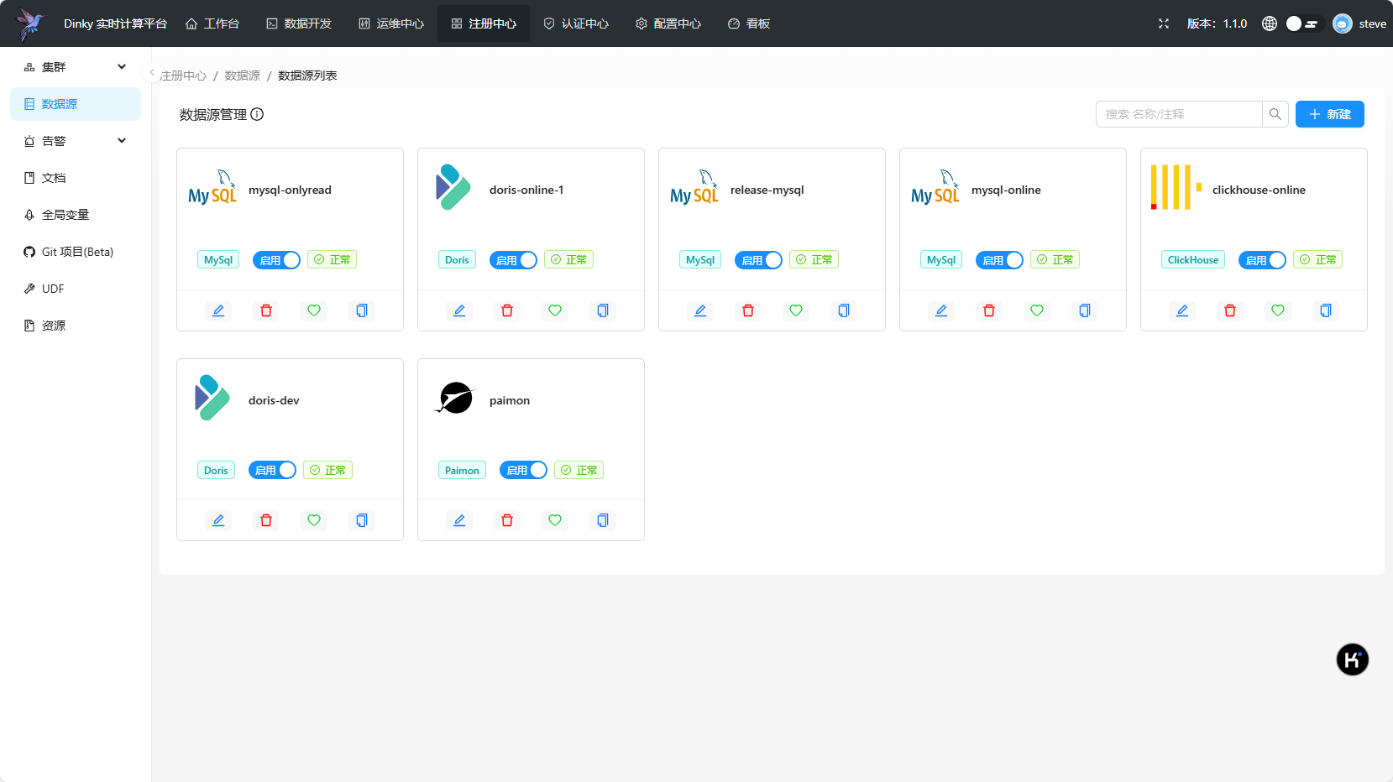This screenshot has height=782, width=1393.
Task: Click the heart icon for doris-dev
Action: (x=314, y=520)
